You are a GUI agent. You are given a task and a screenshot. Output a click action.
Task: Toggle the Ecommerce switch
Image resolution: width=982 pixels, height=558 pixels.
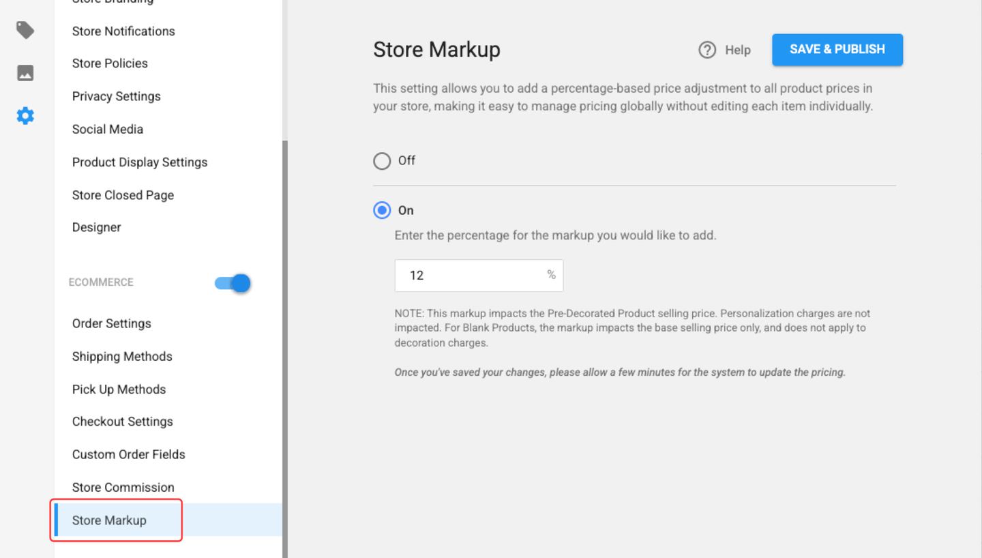pyautogui.click(x=233, y=283)
